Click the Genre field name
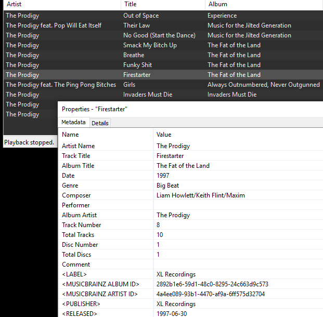The height and width of the screenshot is (317, 323). [x=70, y=186]
